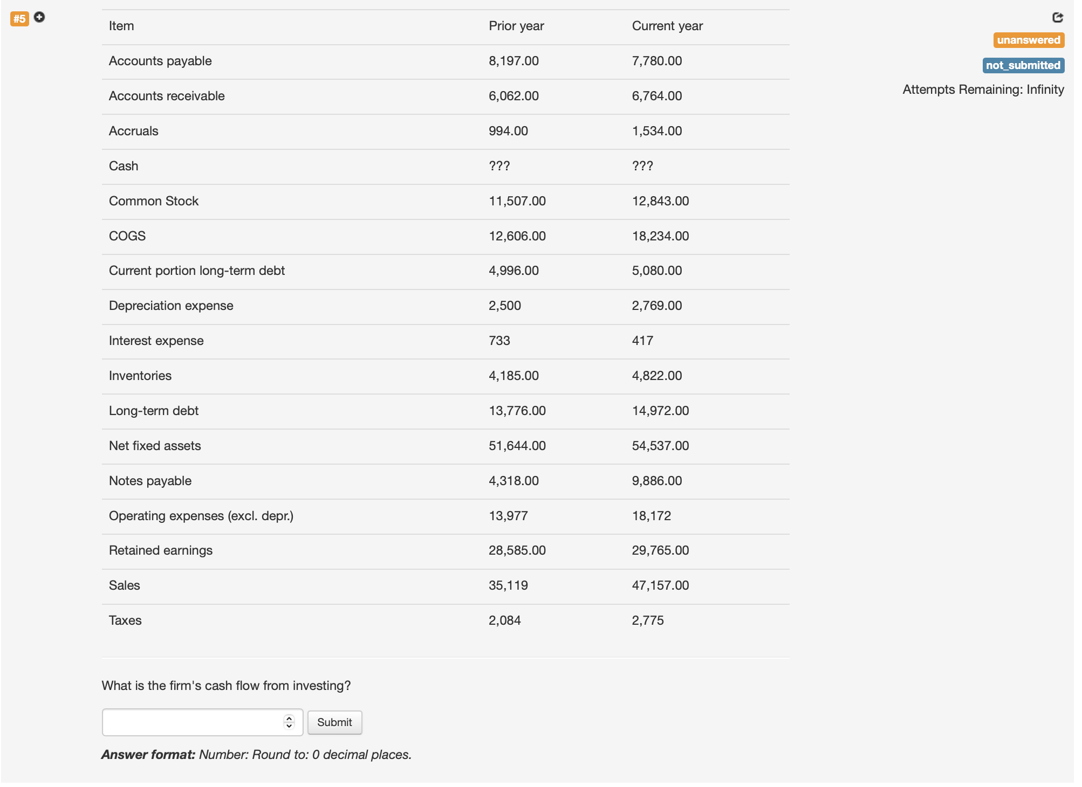Click the Sales row in the table

click(378, 585)
